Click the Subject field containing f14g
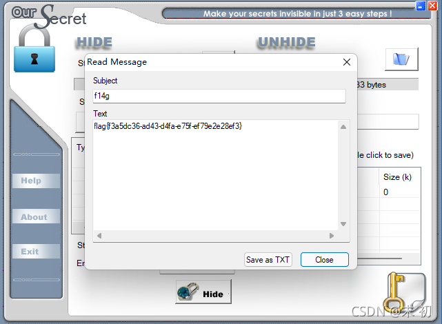 tap(219, 97)
